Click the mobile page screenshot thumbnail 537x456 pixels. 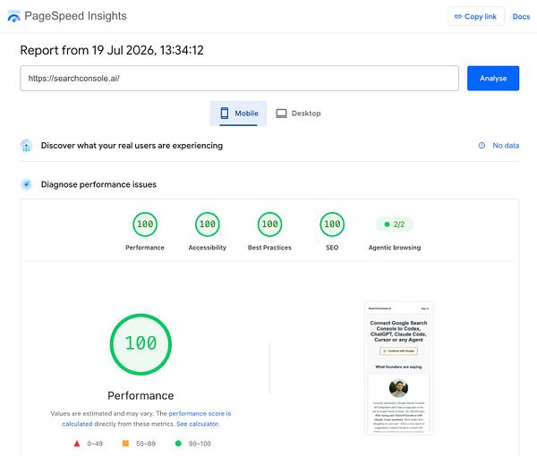tap(398, 367)
